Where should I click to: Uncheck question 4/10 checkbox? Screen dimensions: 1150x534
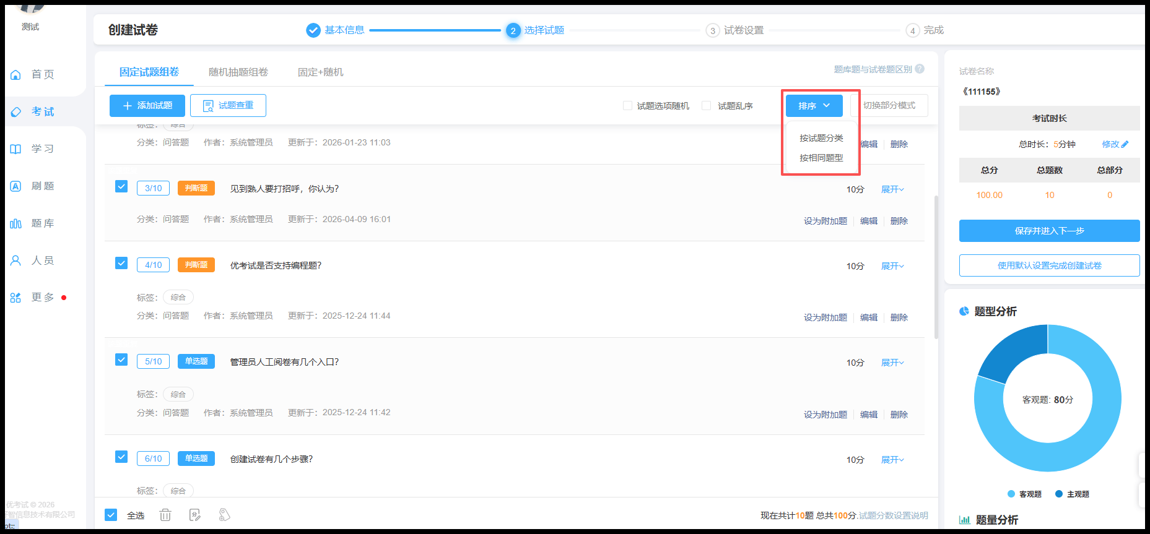coord(121,263)
